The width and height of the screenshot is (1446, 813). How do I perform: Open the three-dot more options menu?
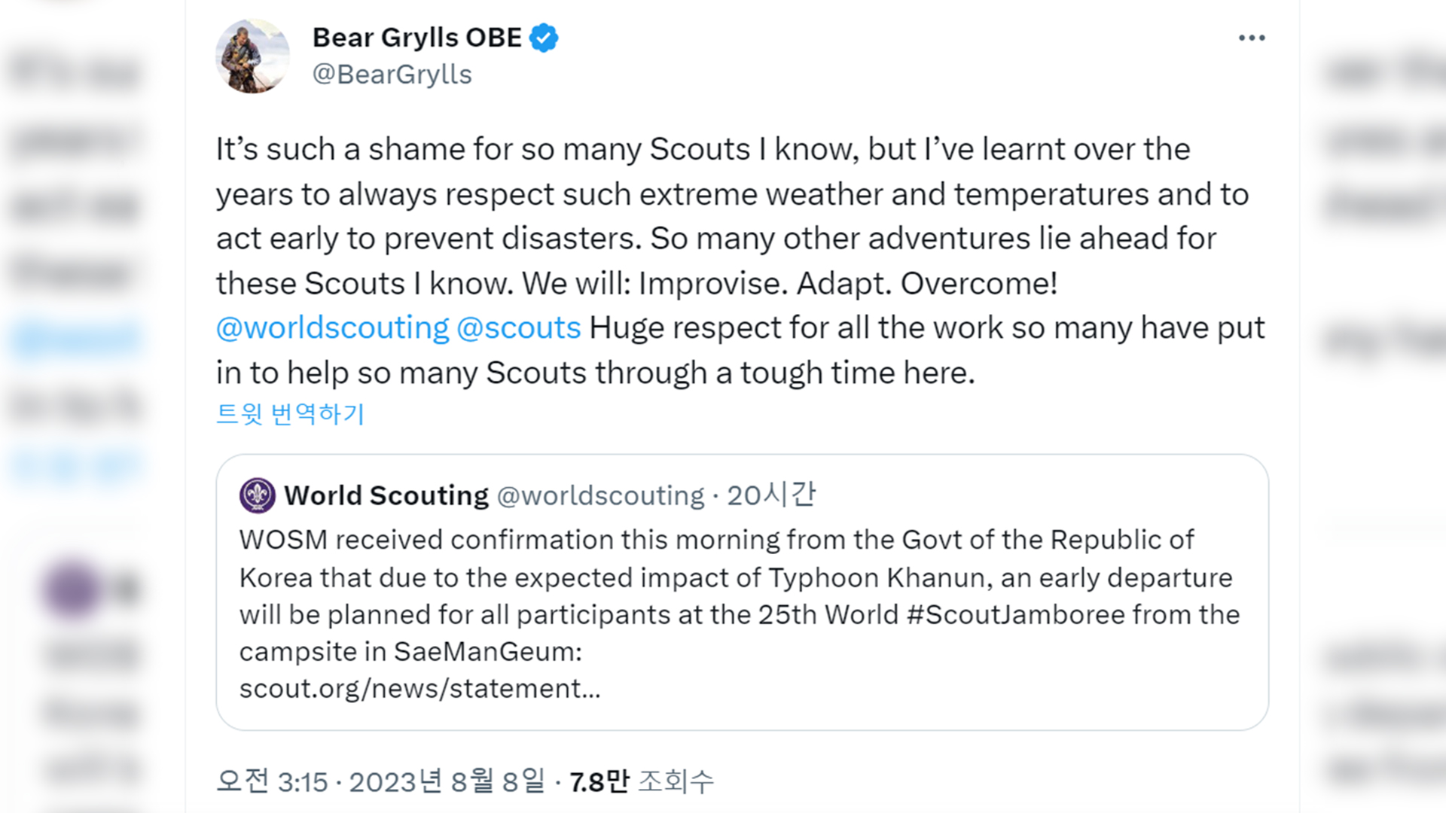tap(1252, 38)
